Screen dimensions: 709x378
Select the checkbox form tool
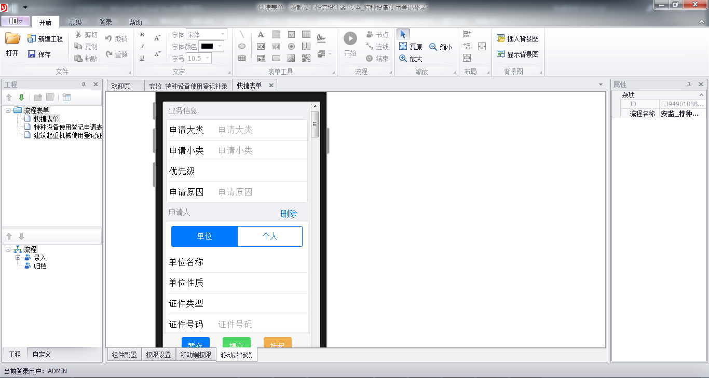291,35
